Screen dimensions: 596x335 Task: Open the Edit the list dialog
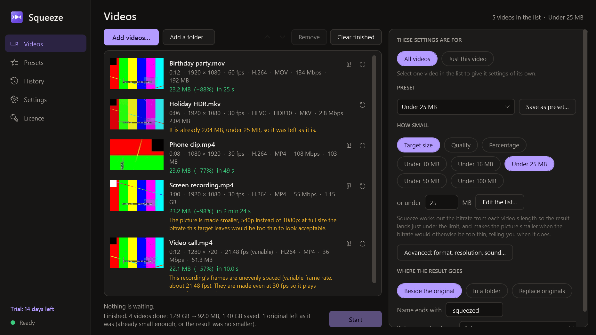pos(499,202)
